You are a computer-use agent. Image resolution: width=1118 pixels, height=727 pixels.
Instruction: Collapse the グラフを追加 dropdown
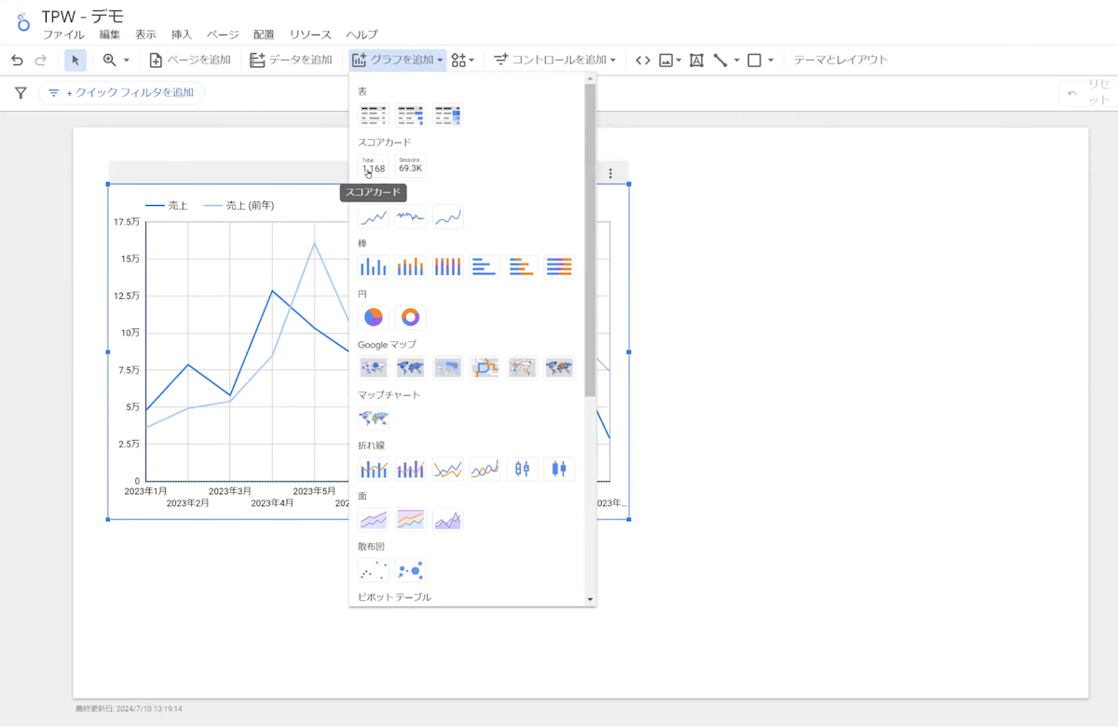coord(399,61)
